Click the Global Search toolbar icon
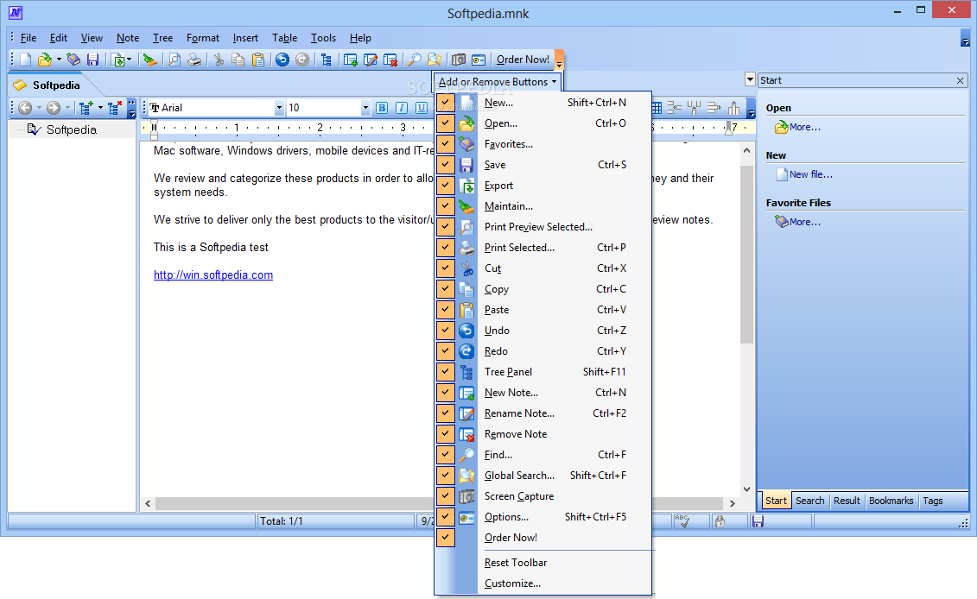This screenshot has height=599, width=977. (435, 60)
